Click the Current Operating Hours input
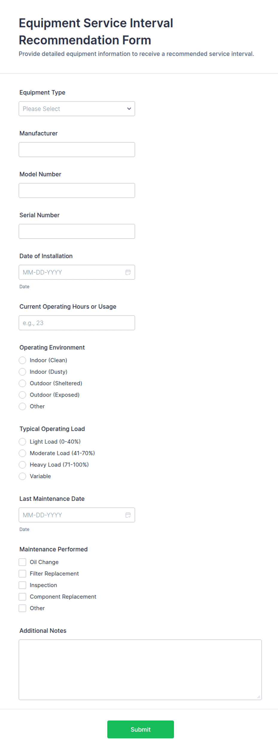278x753 pixels. click(x=77, y=323)
